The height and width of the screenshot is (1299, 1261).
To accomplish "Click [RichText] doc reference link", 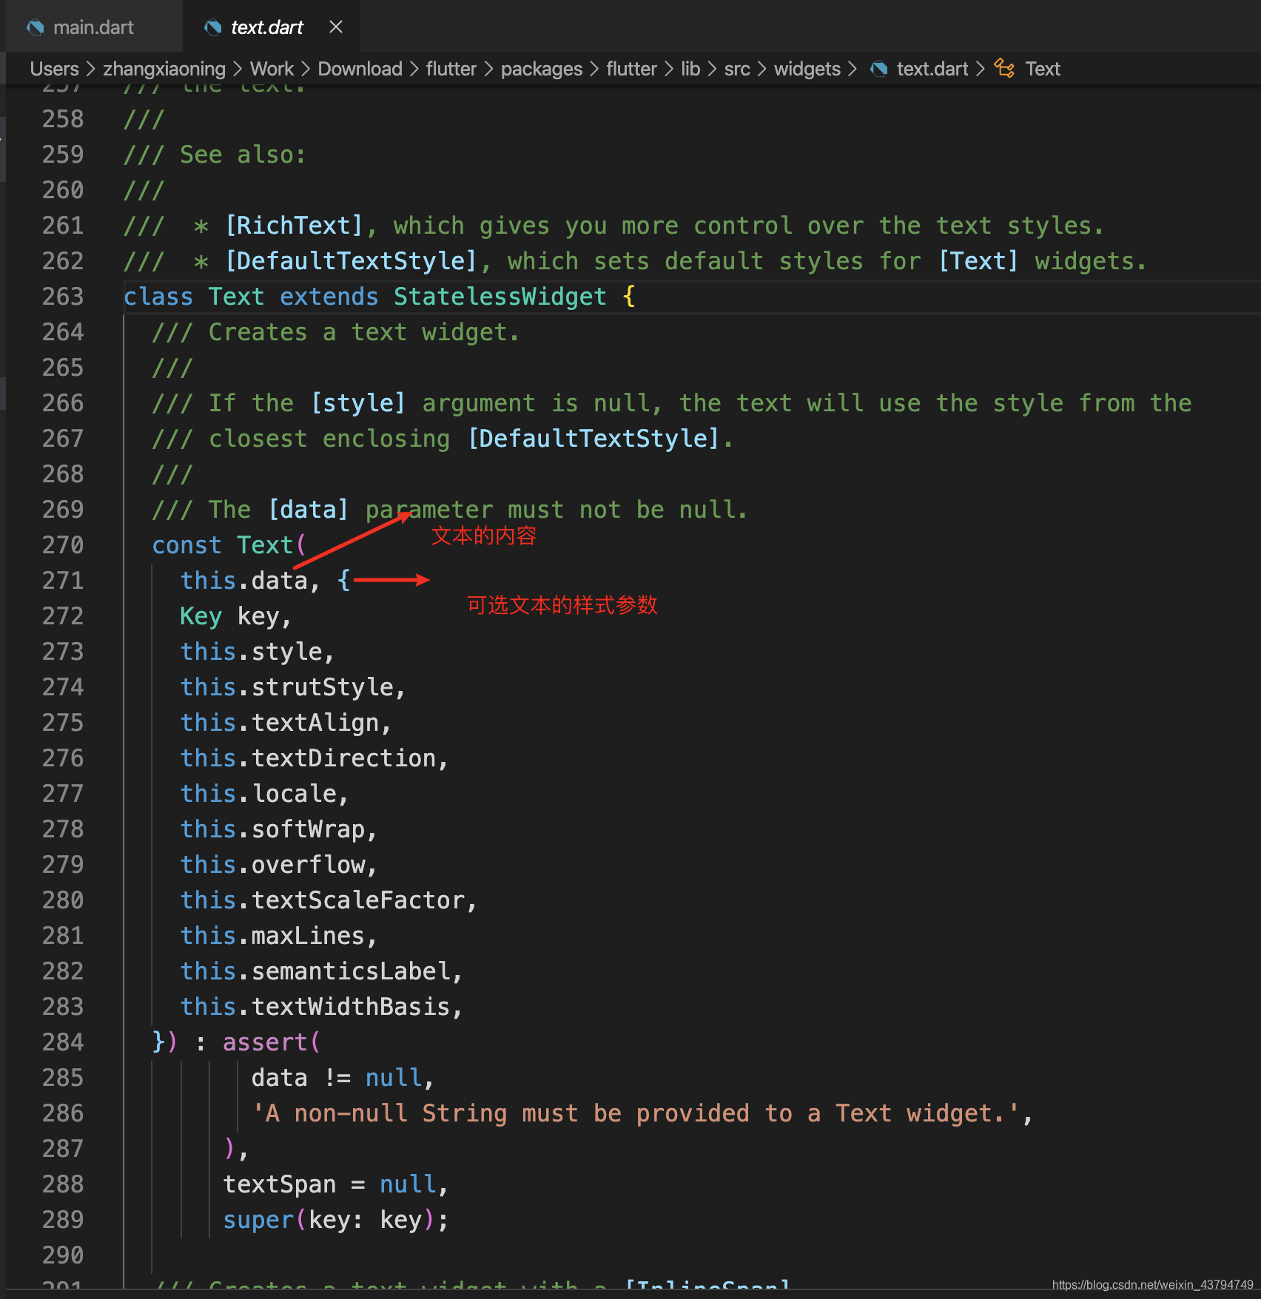I will (x=293, y=226).
